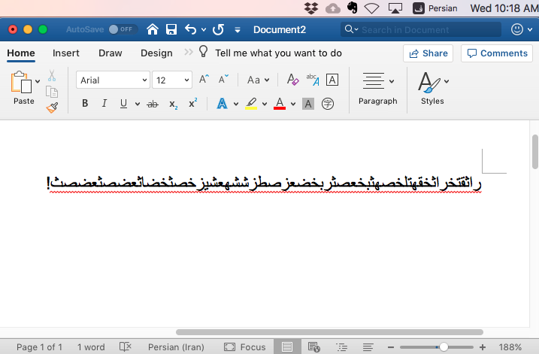Toggle Focus mode in status bar
The image size is (539, 354).
click(245, 346)
